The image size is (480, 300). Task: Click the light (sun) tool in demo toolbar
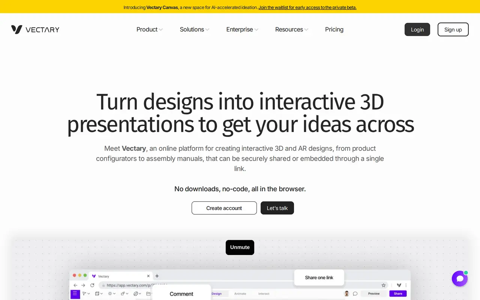click(110, 294)
